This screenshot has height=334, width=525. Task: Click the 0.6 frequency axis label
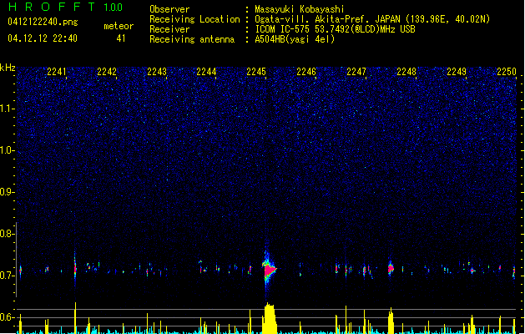pos(8,317)
